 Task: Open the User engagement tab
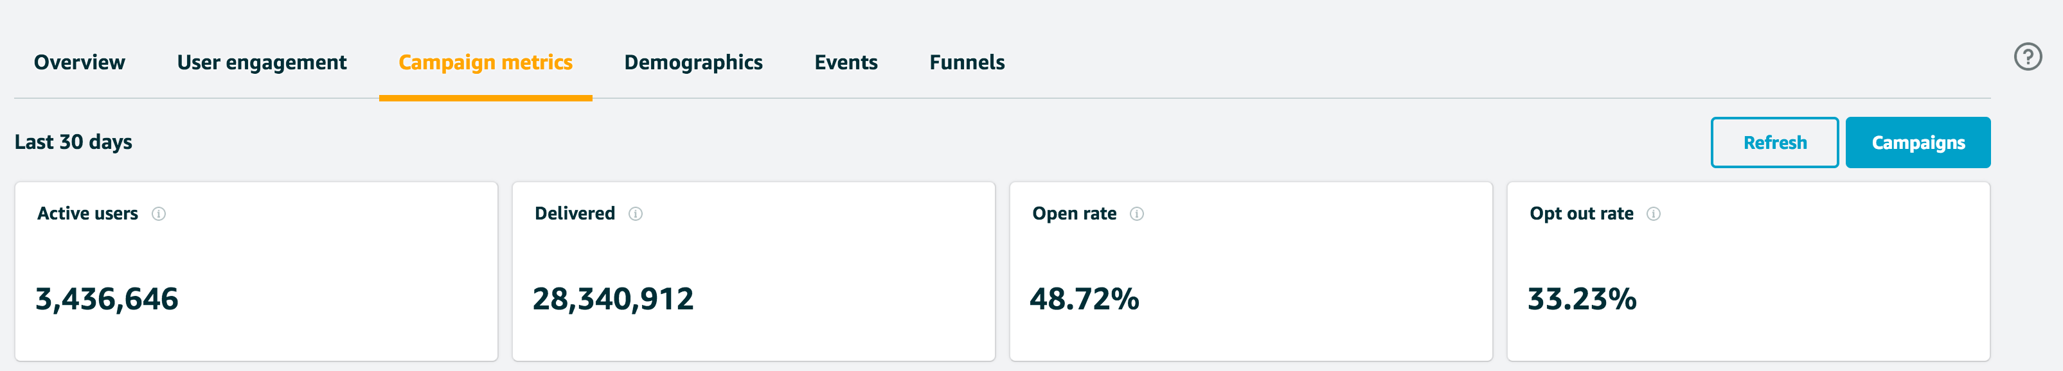pos(262,62)
